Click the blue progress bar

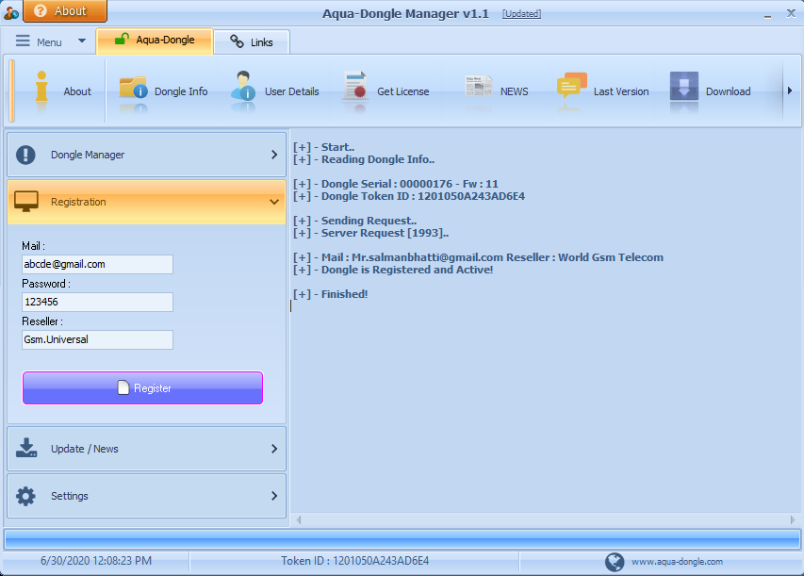(402, 540)
